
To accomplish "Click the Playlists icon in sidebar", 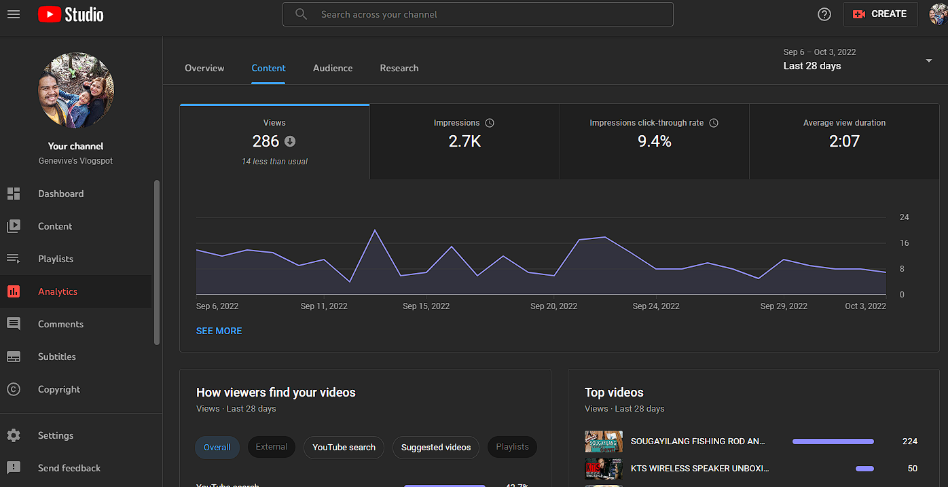I will (x=14, y=259).
